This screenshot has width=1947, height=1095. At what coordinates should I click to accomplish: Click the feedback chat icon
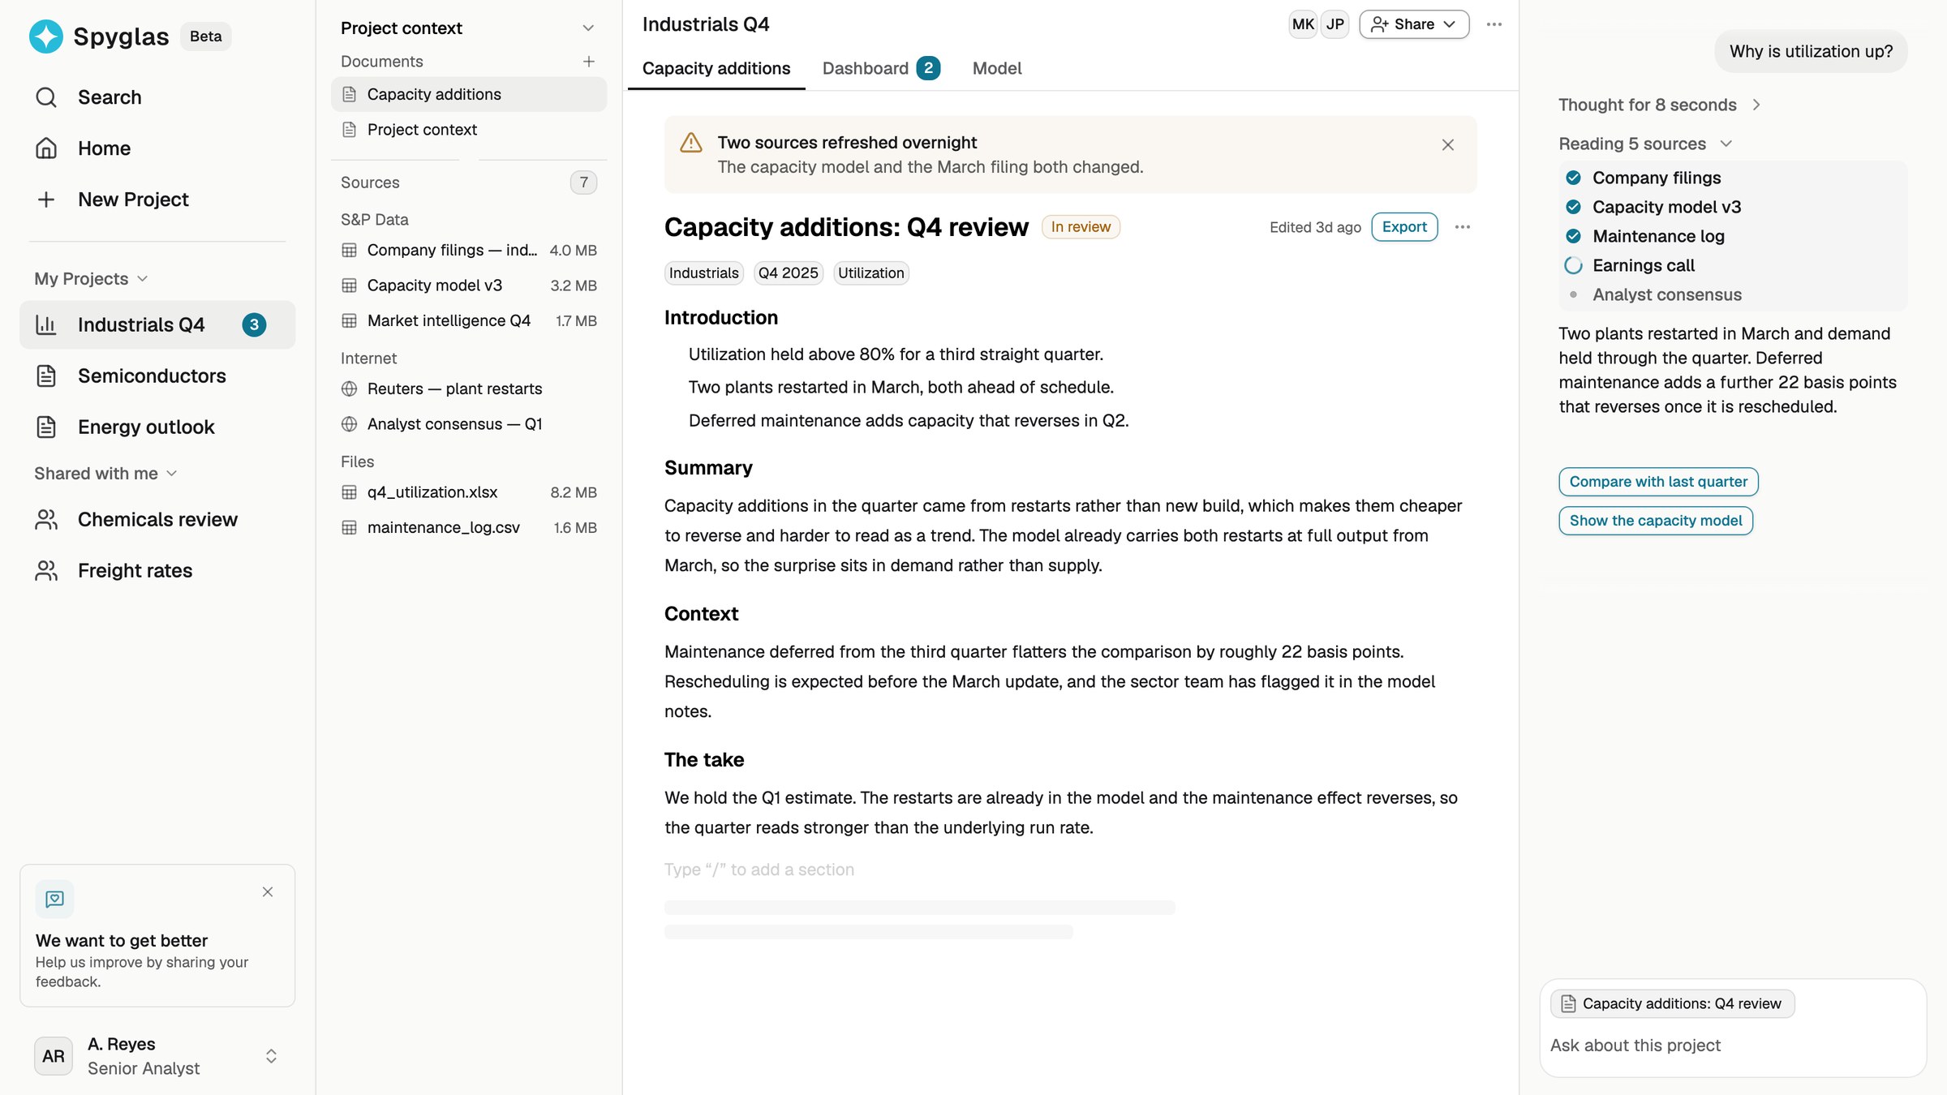click(54, 899)
